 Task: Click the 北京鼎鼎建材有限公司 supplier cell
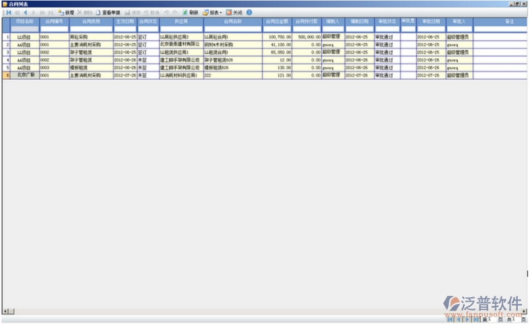181,44
